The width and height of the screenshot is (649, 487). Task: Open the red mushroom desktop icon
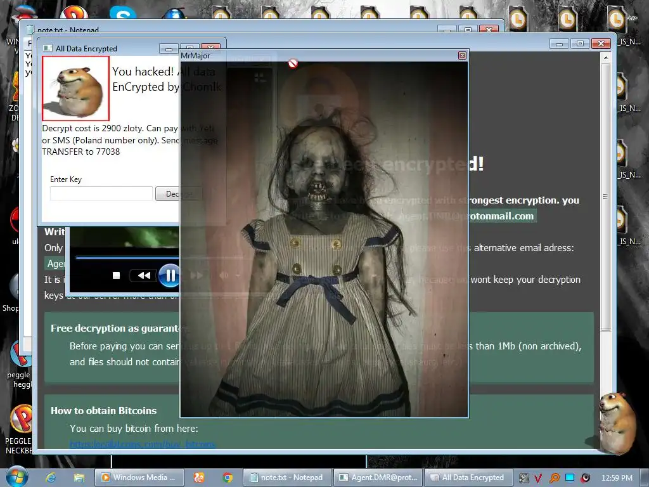click(x=25, y=11)
